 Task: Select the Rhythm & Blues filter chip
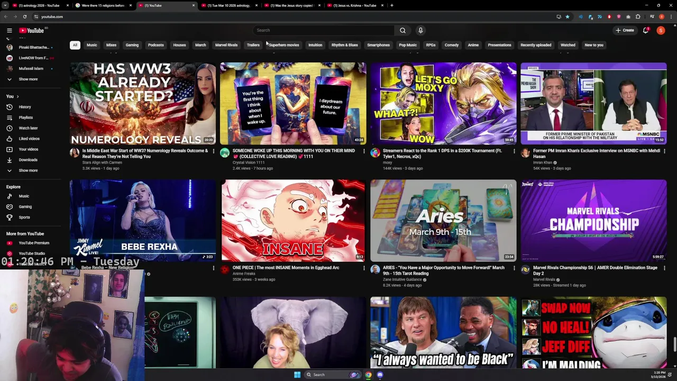coord(345,45)
